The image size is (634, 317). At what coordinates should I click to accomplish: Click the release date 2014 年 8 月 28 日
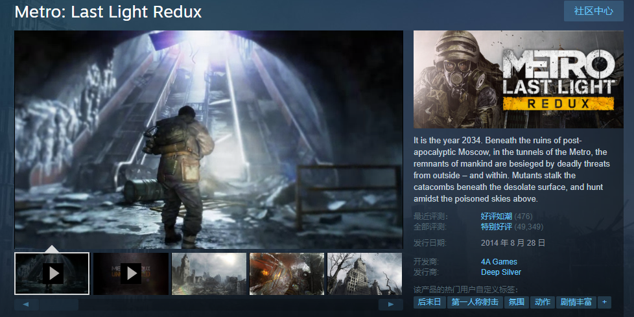coord(513,243)
